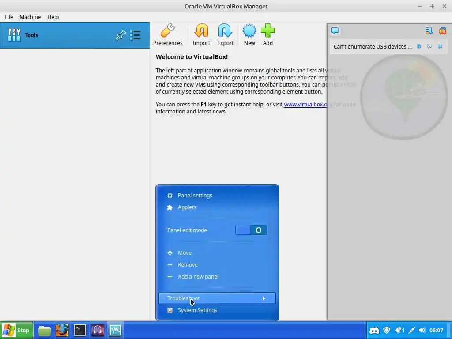Screen dimensions: 452x339
Task: Click the notification center speech-bubble icon
Action: pyautogui.click(x=335, y=31)
